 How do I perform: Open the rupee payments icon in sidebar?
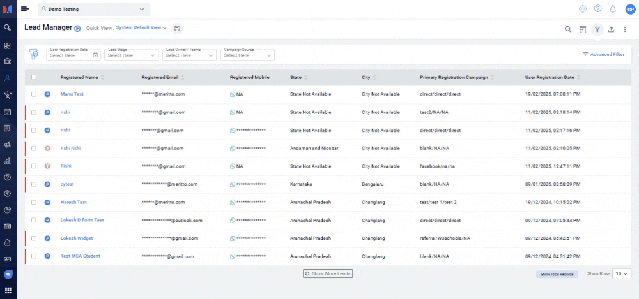point(7,194)
